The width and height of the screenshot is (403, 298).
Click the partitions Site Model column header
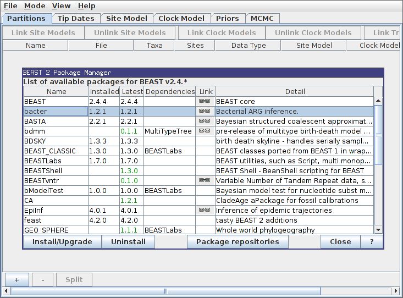click(314, 46)
